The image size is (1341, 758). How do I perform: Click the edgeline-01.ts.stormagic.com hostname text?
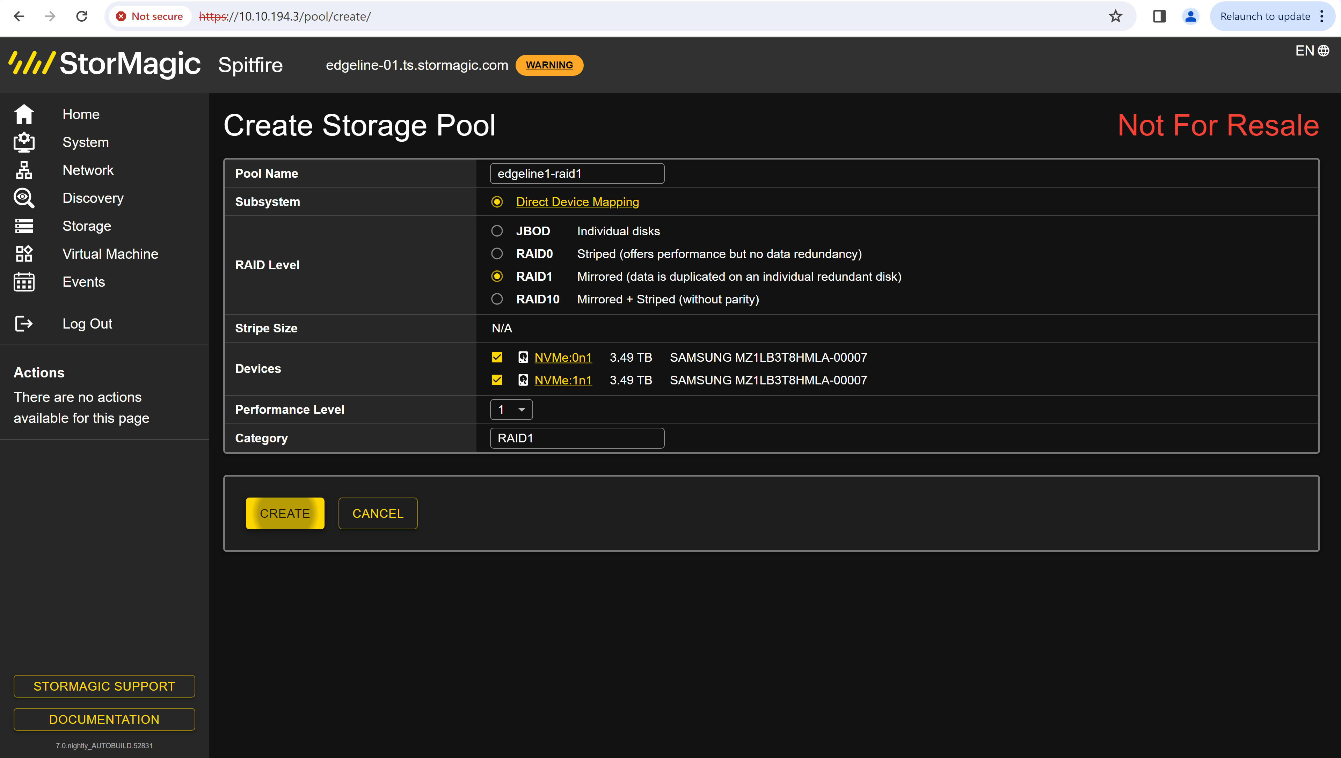click(x=417, y=65)
